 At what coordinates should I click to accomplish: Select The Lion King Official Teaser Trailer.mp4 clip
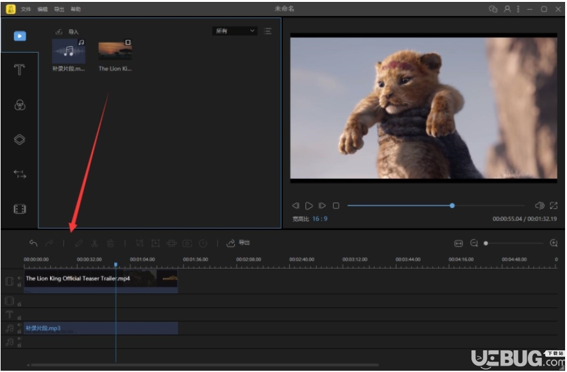click(x=101, y=282)
